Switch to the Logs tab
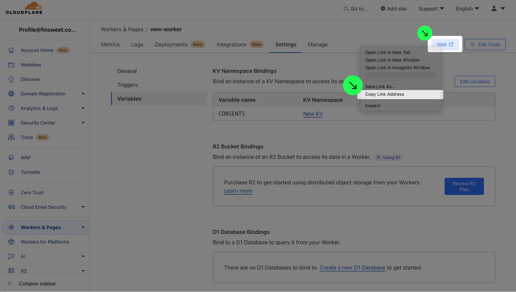The height and width of the screenshot is (292, 516). 137,45
